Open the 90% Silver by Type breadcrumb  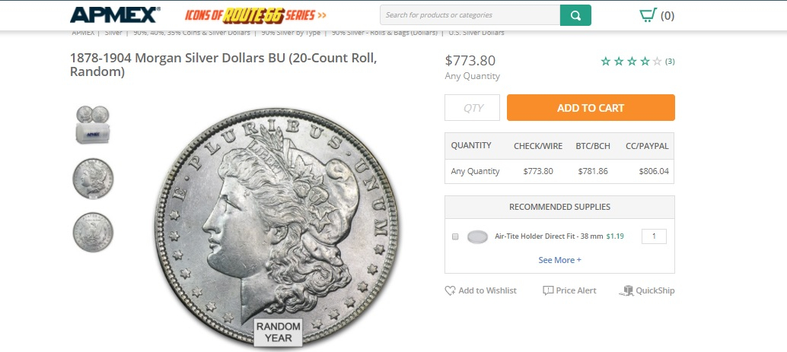coord(291,33)
